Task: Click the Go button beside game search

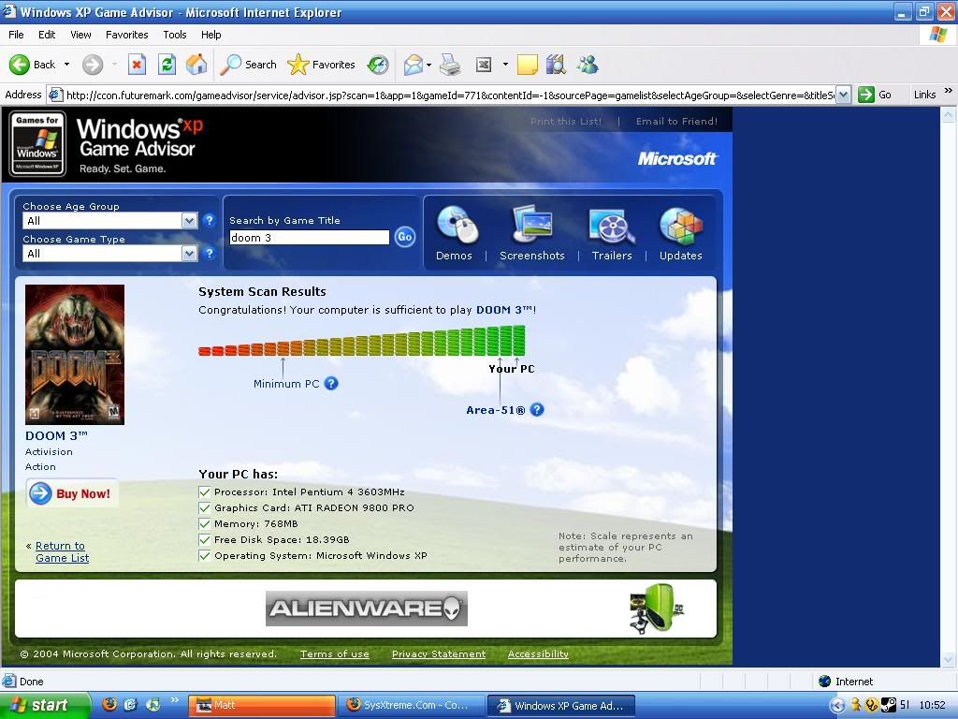Action: [x=404, y=237]
